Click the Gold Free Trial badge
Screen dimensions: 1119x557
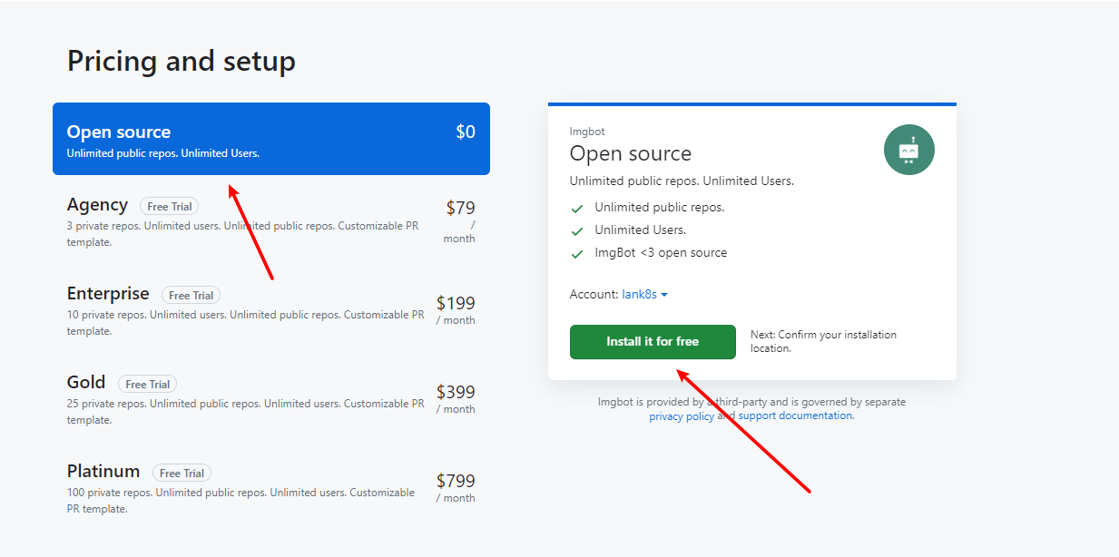coord(147,384)
